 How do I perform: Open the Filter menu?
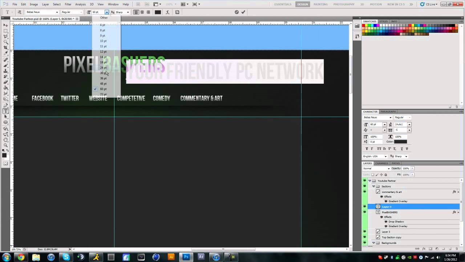click(68, 4)
